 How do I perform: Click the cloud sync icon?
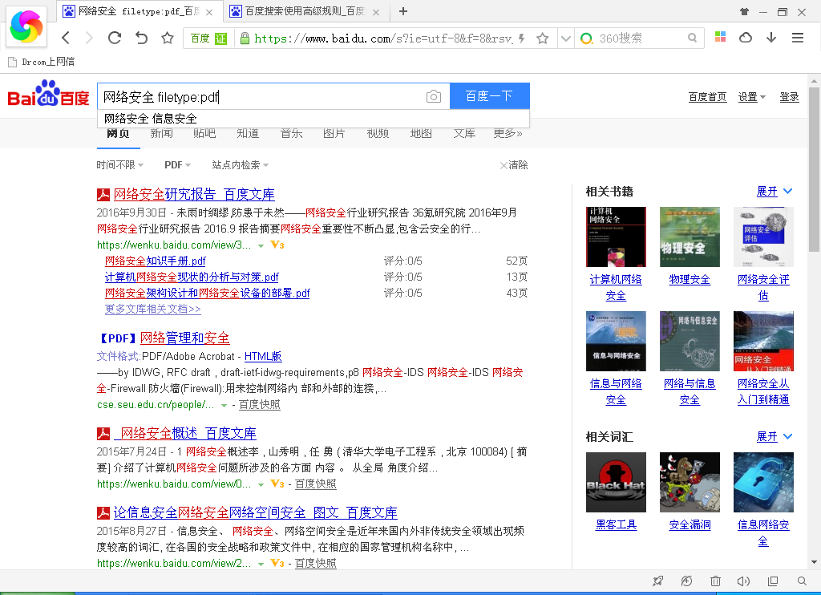point(746,37)
